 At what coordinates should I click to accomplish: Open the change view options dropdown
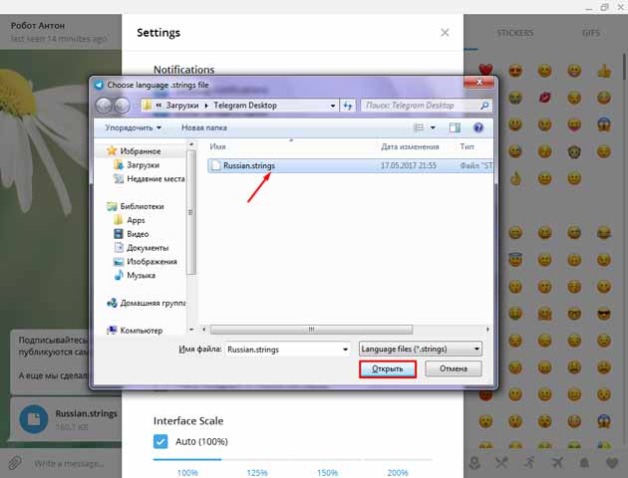[433, 127]
